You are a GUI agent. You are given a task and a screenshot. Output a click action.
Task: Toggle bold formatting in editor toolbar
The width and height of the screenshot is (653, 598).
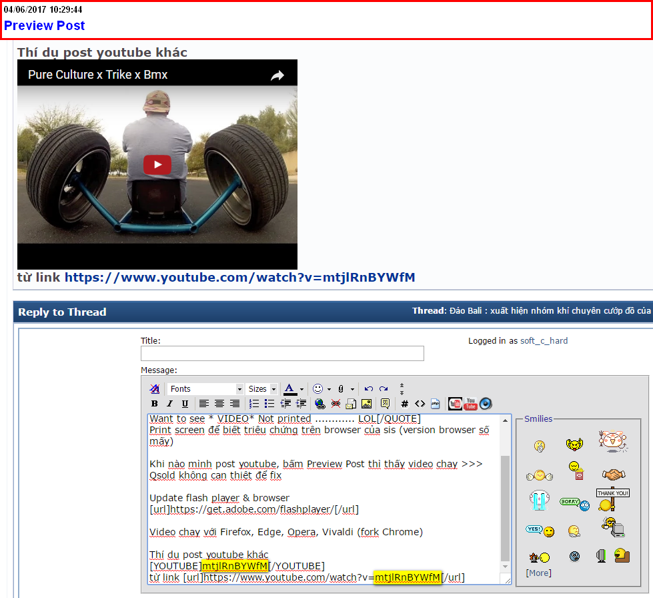(155, 404)
